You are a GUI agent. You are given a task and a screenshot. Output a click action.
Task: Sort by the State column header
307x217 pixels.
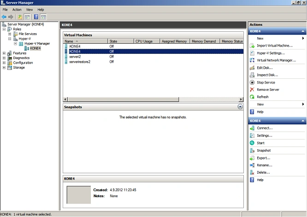click(121, 41)
